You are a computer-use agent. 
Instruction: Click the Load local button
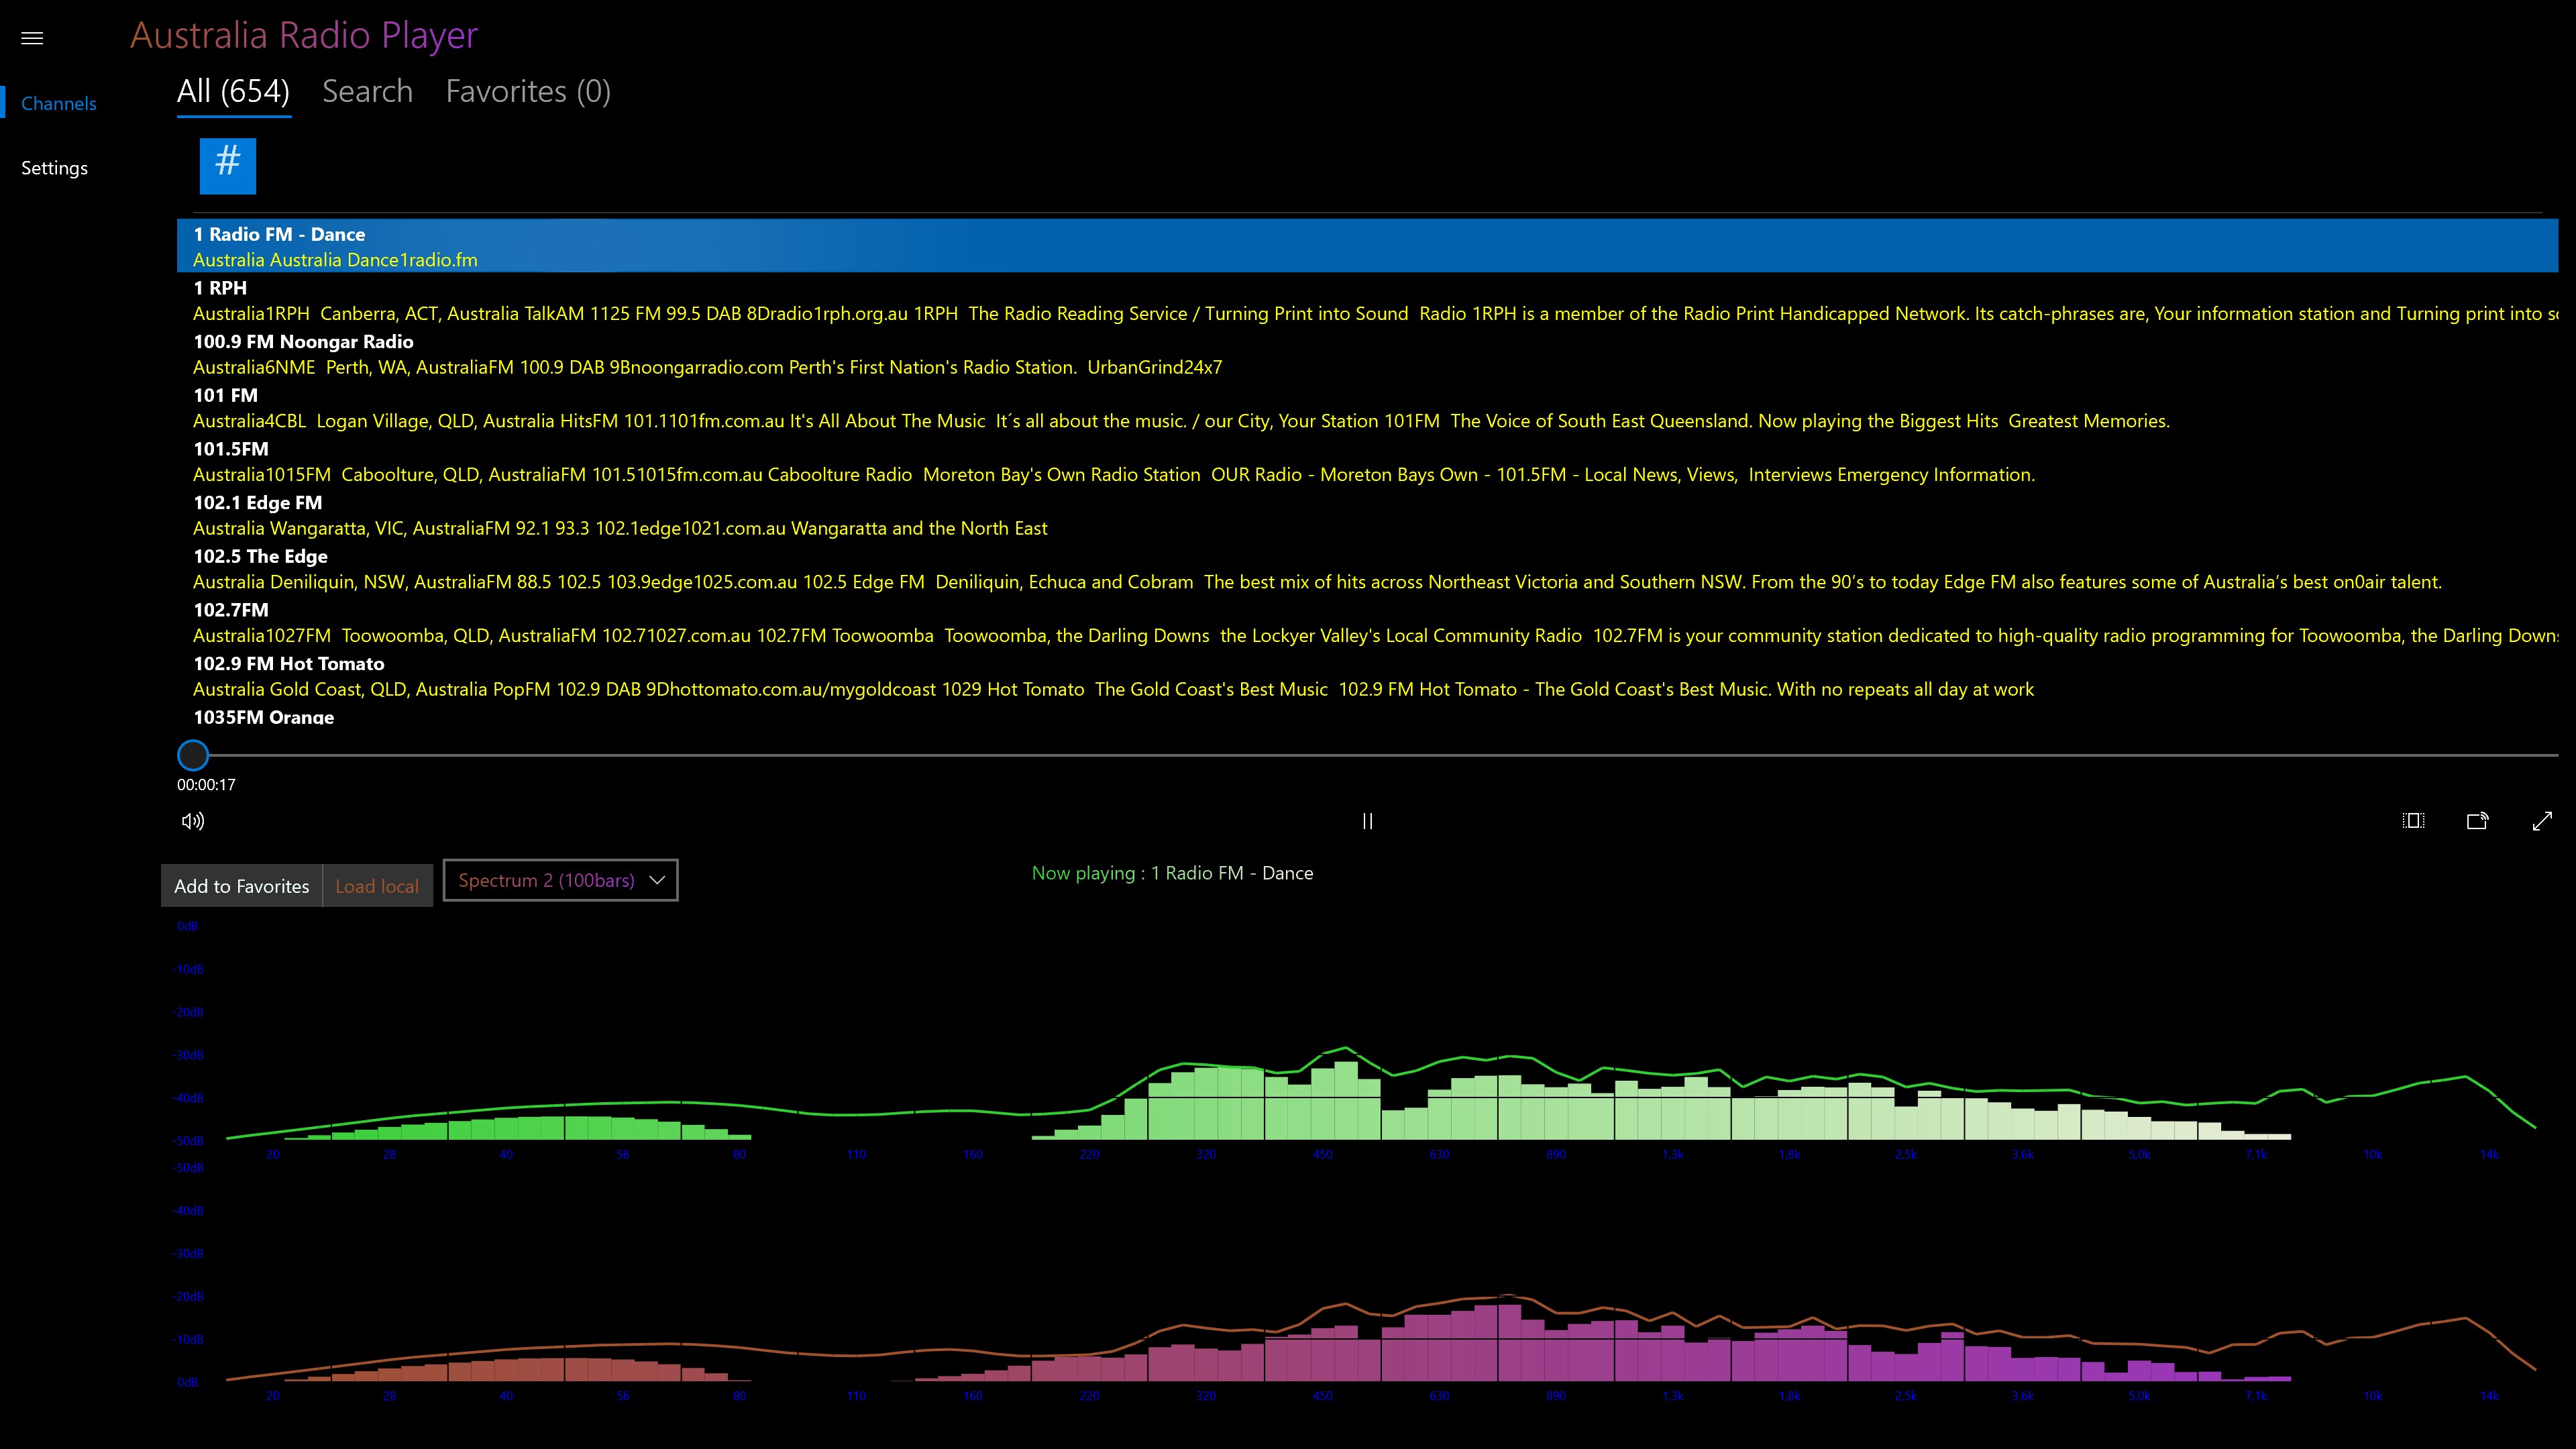click(x=377, y=886)
